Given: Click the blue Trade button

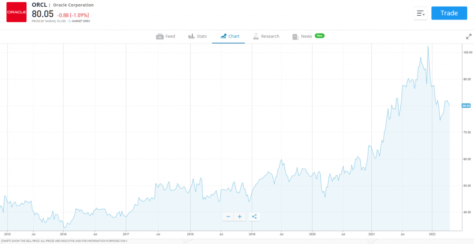Looking at the screenshot, I should 449,13.
